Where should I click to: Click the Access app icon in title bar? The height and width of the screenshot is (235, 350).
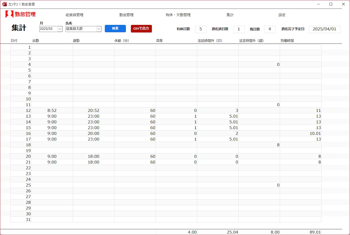pos(5,4)
